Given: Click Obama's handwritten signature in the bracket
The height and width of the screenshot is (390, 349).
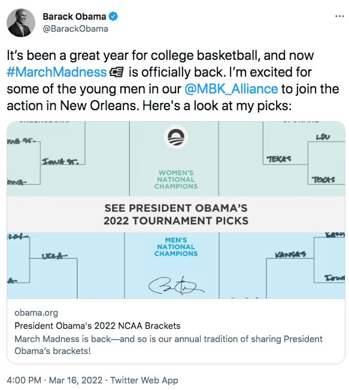Looking at the screenshot, I should click(x=176, y=286).
